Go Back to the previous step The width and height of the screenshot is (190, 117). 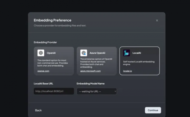(38, 110)
